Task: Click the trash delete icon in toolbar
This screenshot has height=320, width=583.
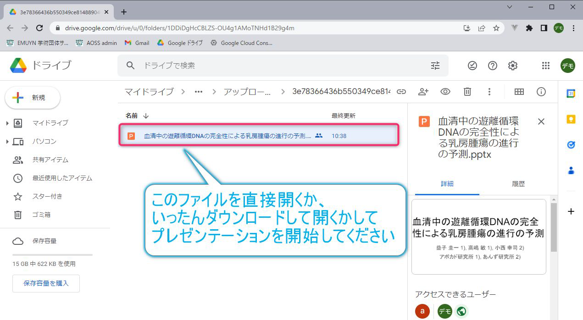Action: [x=467, y=92]
